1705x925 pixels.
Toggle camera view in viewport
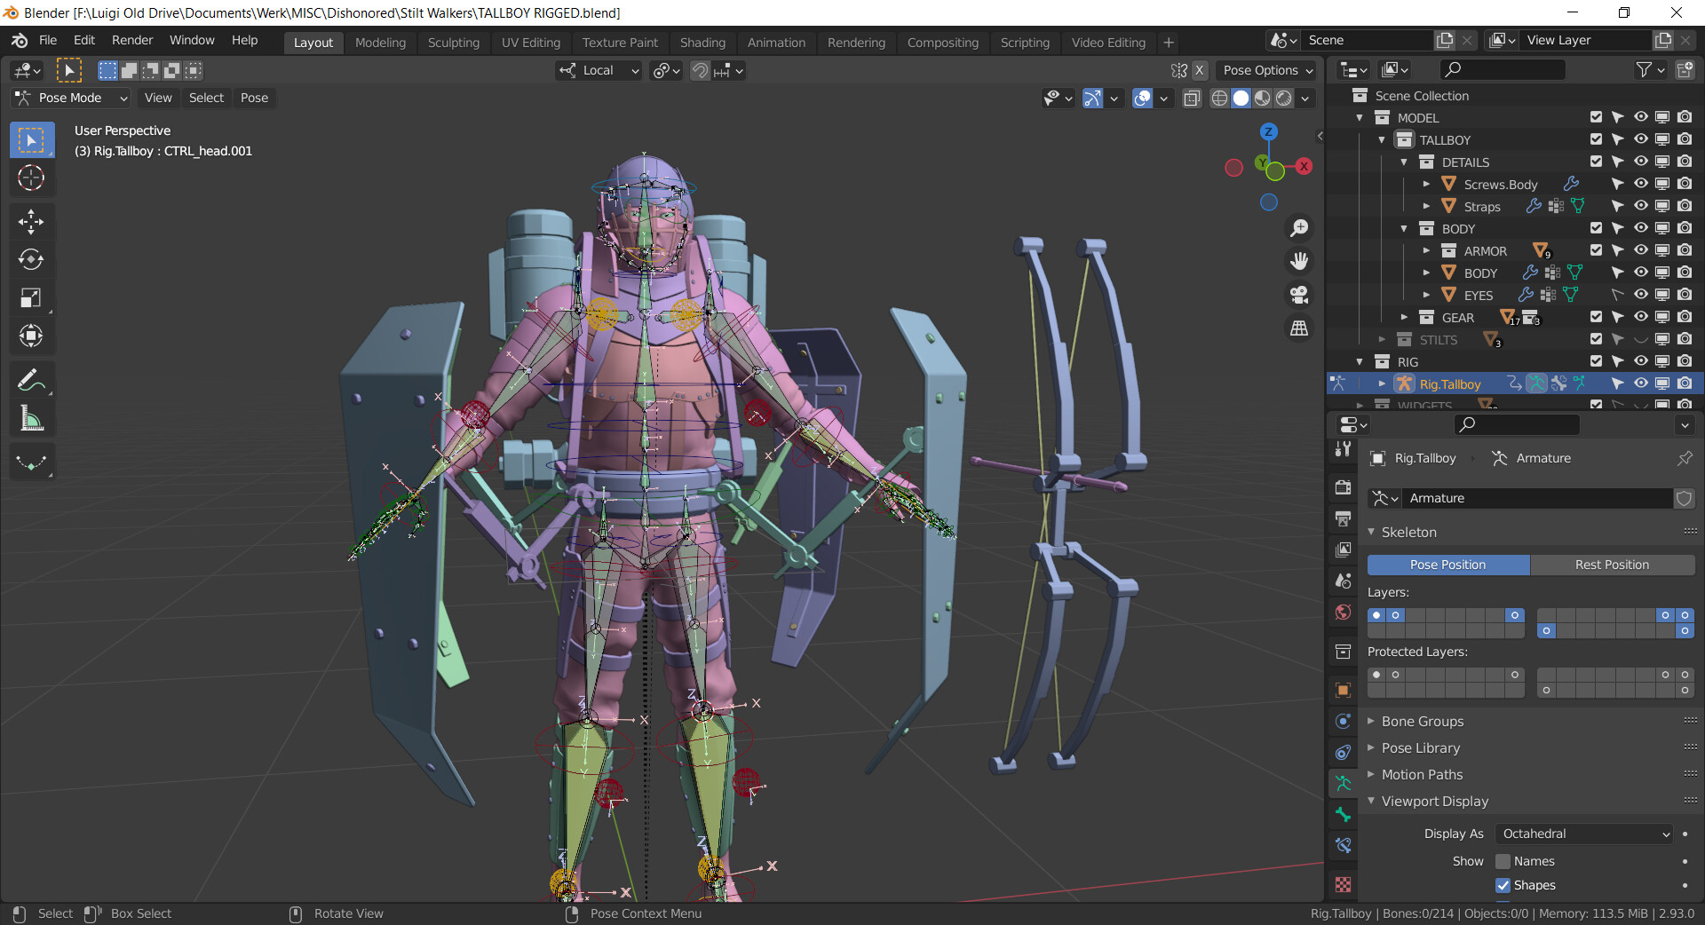(1299, 295)
